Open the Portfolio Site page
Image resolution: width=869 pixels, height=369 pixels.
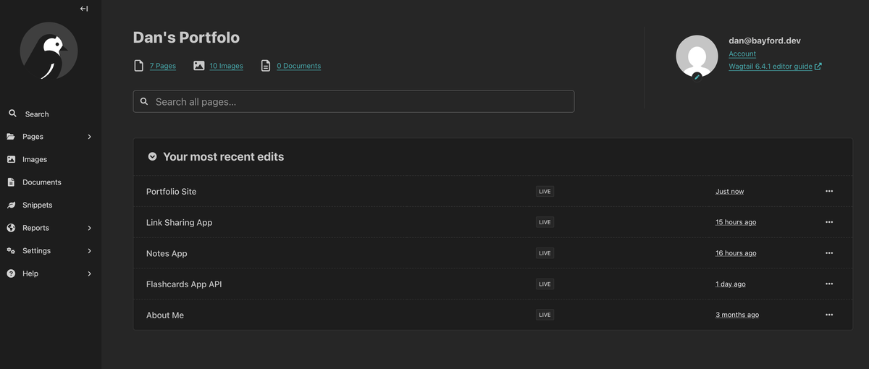coord(171,192)
